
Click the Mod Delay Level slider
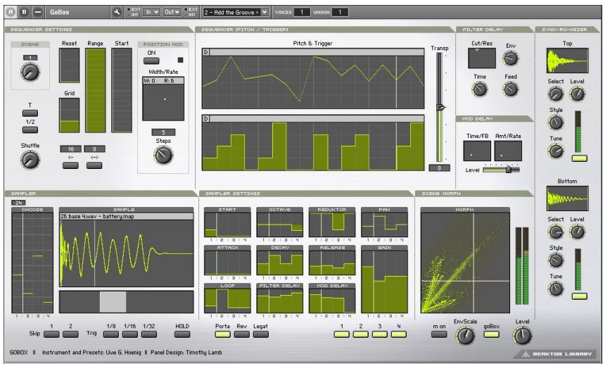click(501, 170)
